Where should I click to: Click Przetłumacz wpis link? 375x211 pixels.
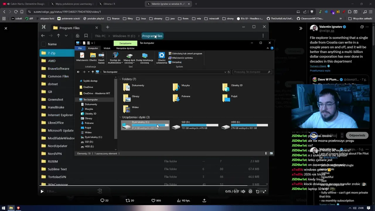click(x=320, y=71)
